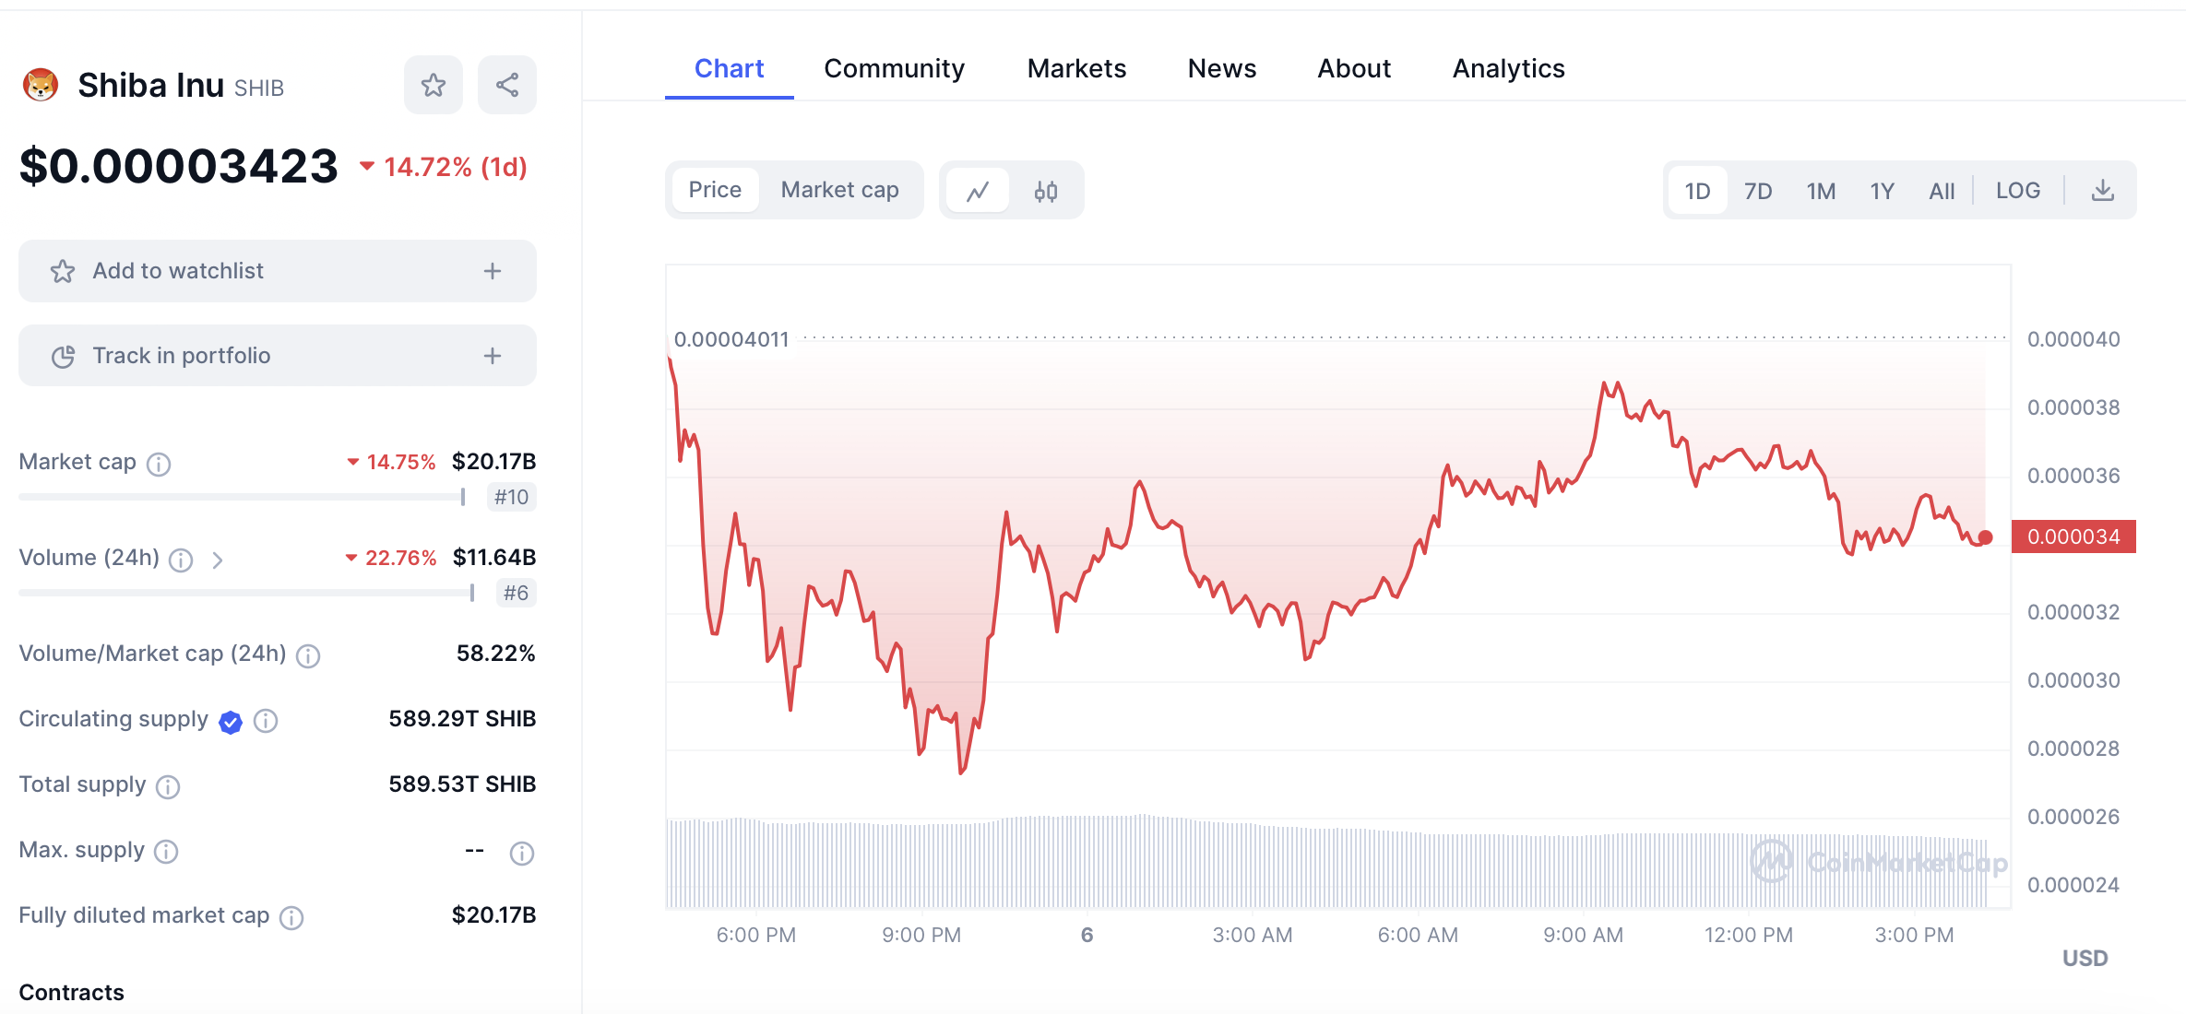Click Circulating supply info icon
Viewport: 2186px width, 1014px height.
point(266,721)
